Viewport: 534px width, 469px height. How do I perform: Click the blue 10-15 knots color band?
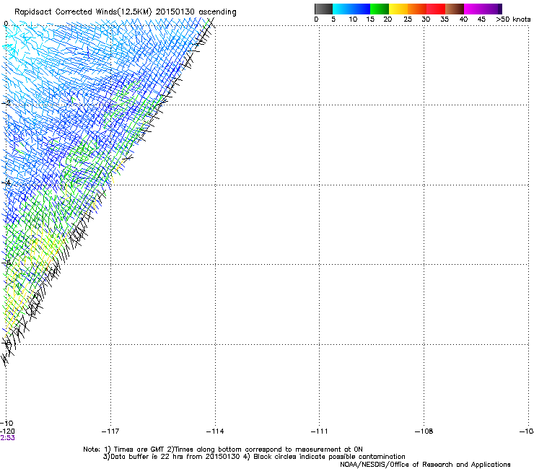point(361,9)
